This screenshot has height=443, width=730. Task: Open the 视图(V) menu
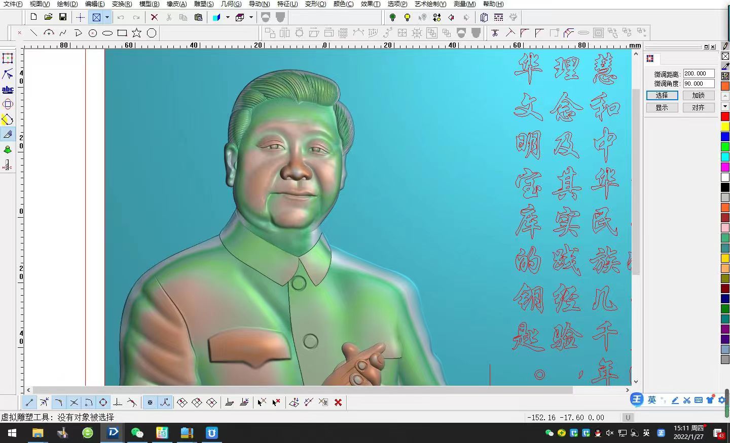[40, 4]
